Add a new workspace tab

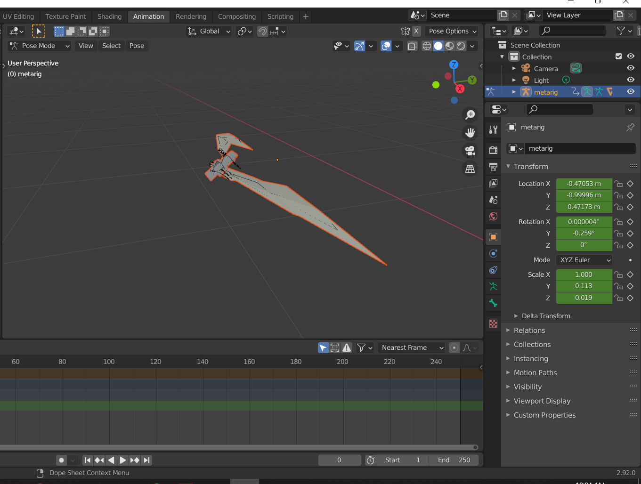point(306,16)
